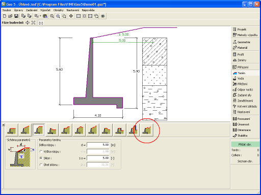This screenshot has height=195, width=261.
Task: Open the copy toolbar dropdown arrow
Action: [40, 16]
